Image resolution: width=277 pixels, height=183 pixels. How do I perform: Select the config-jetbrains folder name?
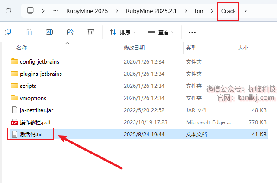(39, 61)
